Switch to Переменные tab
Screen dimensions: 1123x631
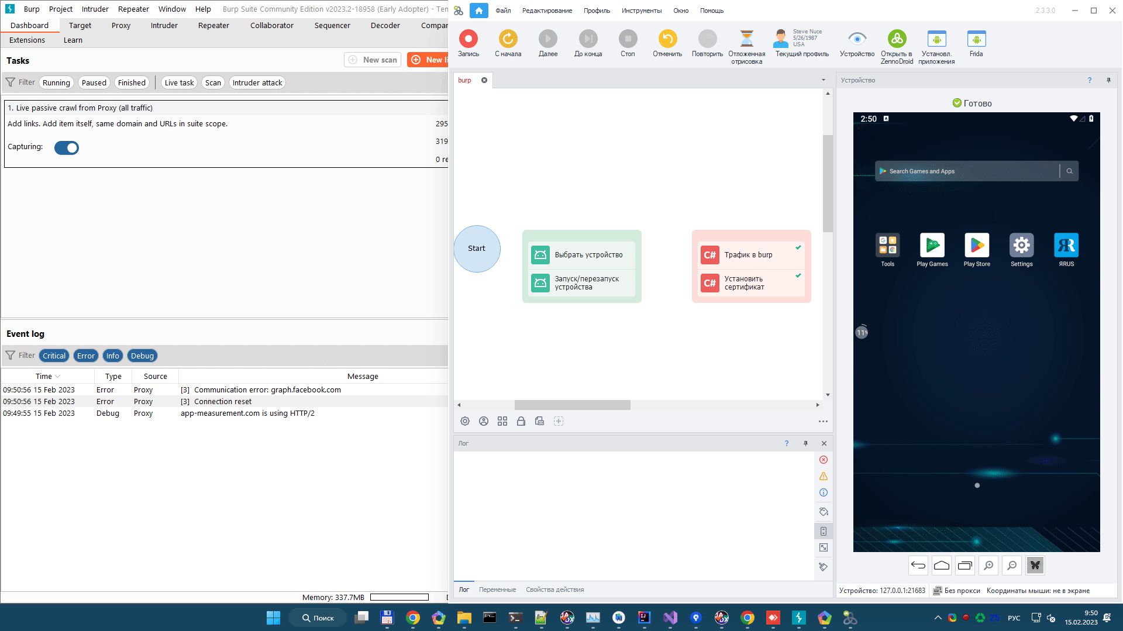click(x=497, y=589)
